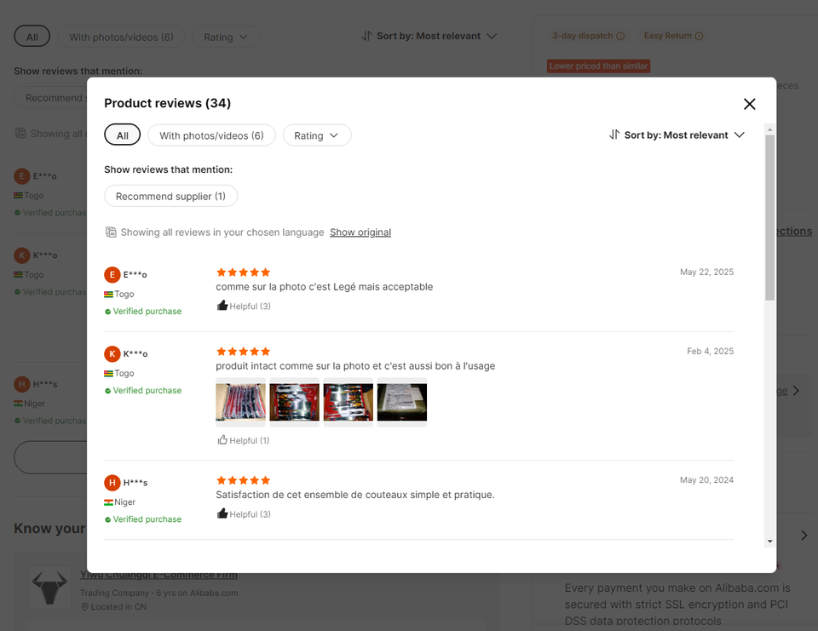Filter reviews With photos/videos (6) in dialog
The height and width of the screenshot is (631, 818).
pos(211,135)
